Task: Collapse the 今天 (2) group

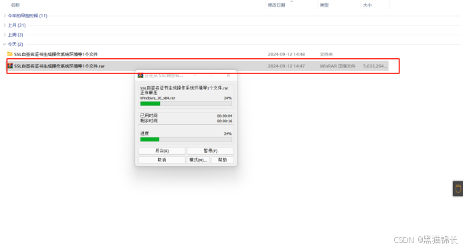Action: pos(5,44)
